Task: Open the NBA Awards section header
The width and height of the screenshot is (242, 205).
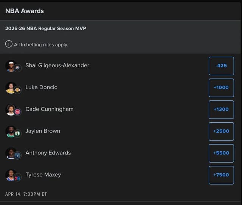Action: tap(25, 11)
